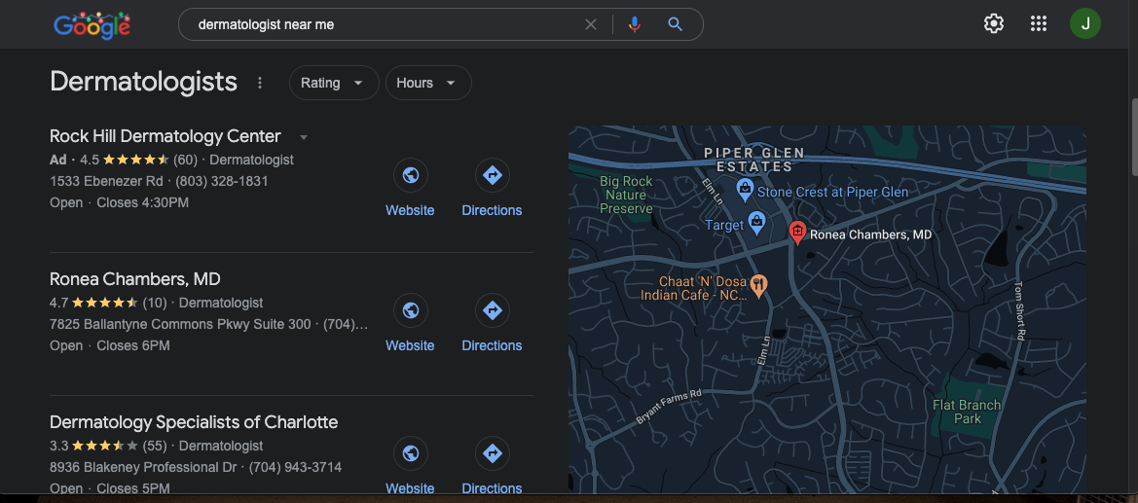Click Flat Branch Park on the map

pyautogui.click(x=967, y=412)
